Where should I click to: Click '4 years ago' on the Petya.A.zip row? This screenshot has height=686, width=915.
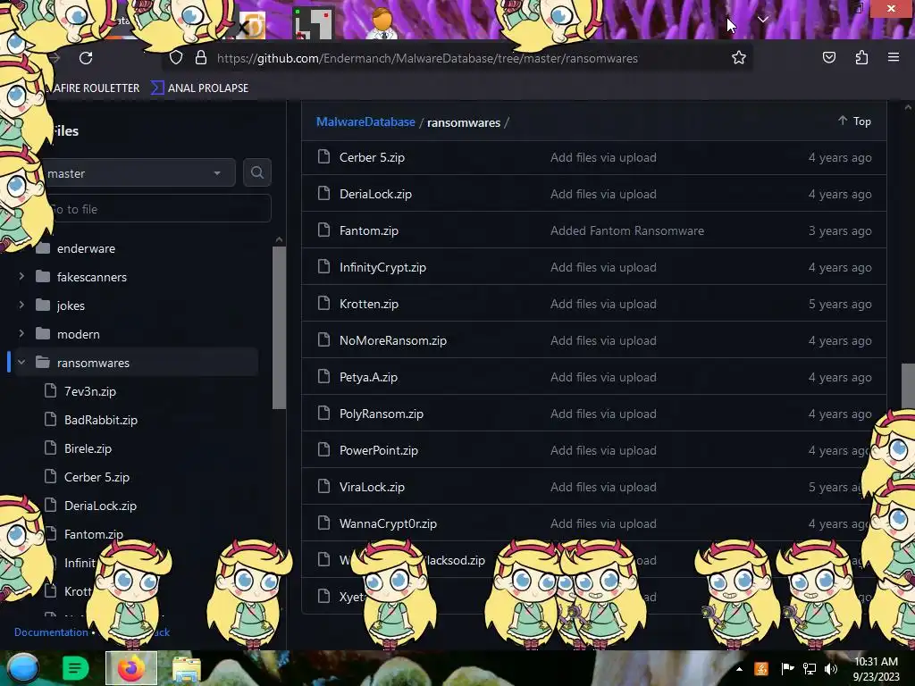pyautogui.click(x=840, y=377)
